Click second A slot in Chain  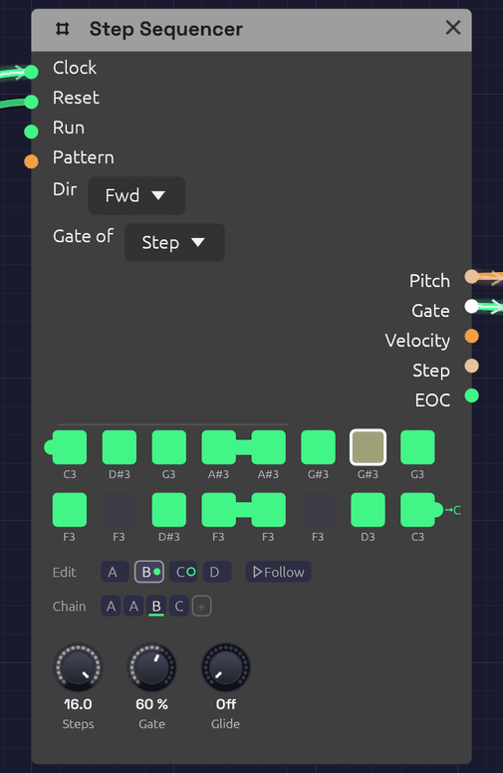coord(133,607)
